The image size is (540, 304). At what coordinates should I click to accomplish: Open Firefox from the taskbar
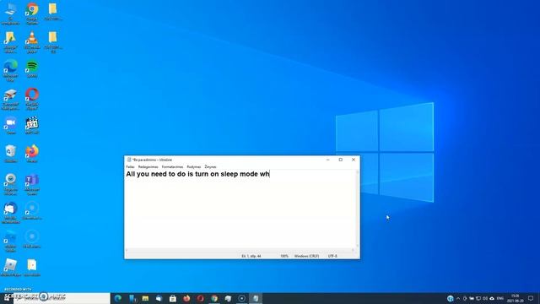point(186,298)
